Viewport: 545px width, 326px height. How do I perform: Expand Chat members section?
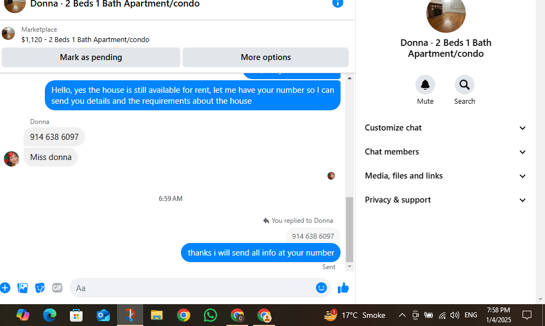[446, 152]
